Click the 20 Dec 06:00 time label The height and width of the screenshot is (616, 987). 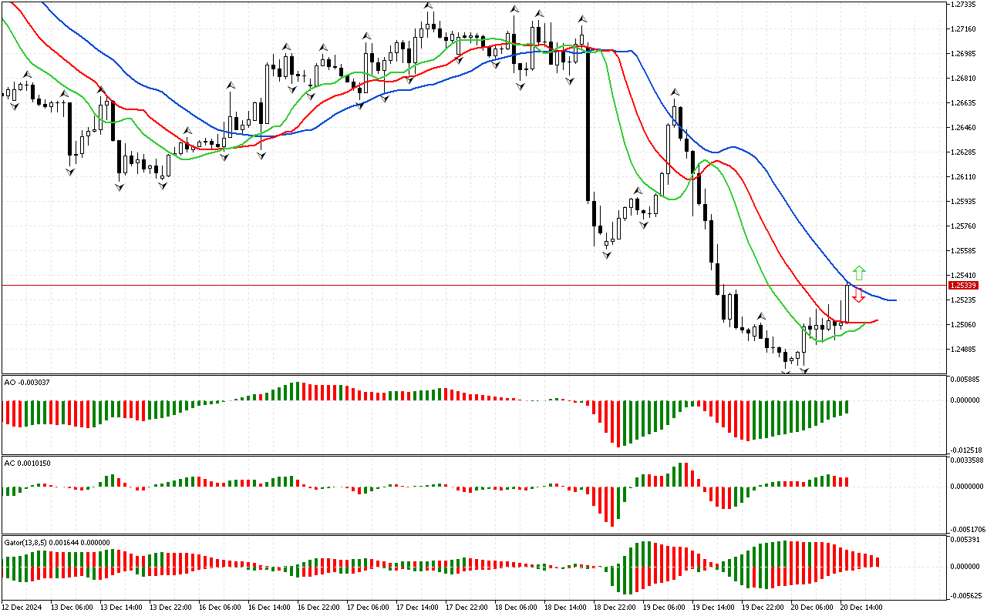pyautogui.click(x=813, y=608)
